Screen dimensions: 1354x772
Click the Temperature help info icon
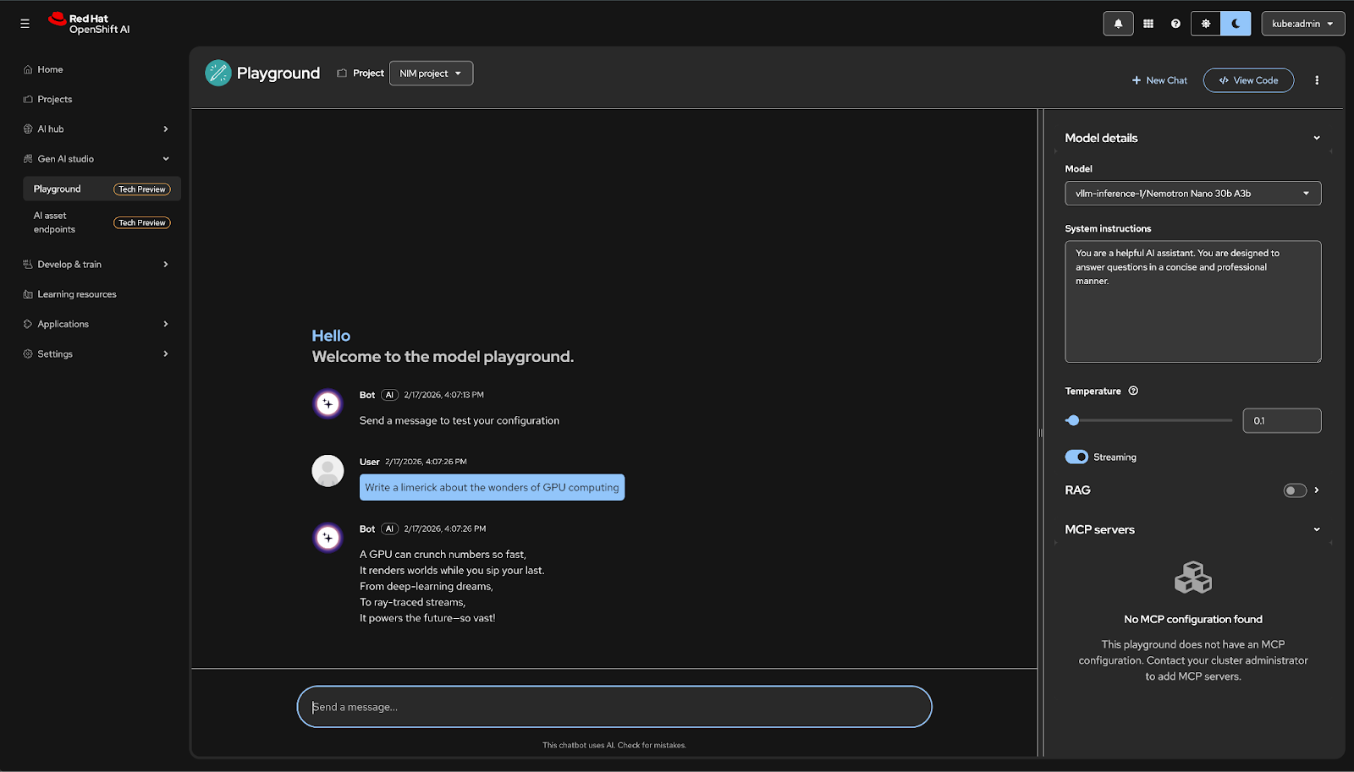tap(1133, 391)
